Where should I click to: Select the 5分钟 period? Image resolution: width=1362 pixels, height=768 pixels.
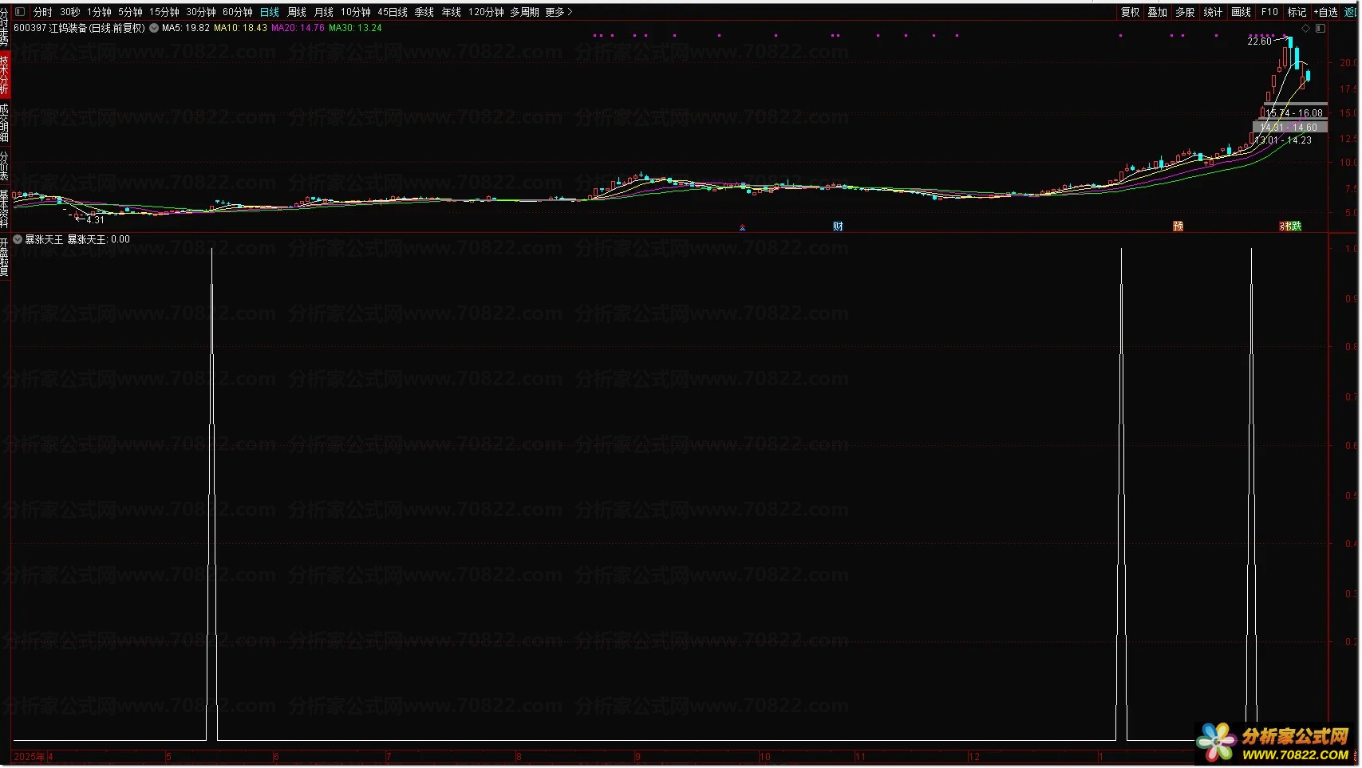130,12
